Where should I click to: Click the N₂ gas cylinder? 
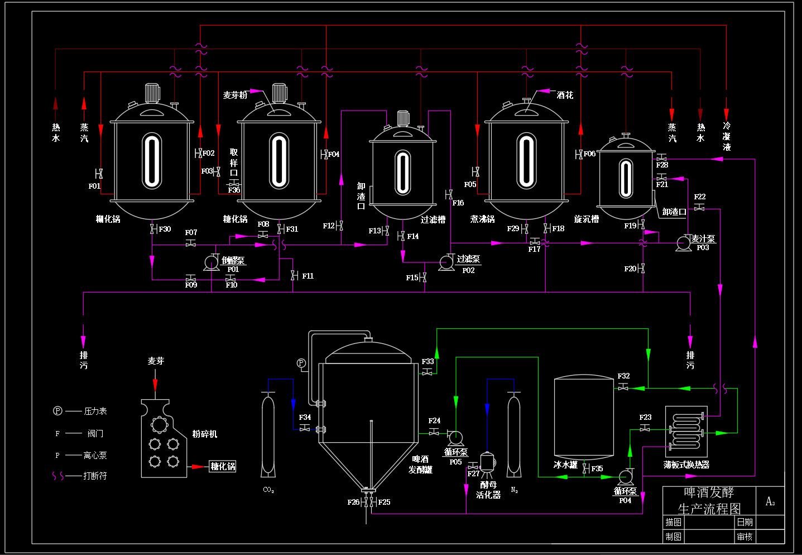point(514,434)
